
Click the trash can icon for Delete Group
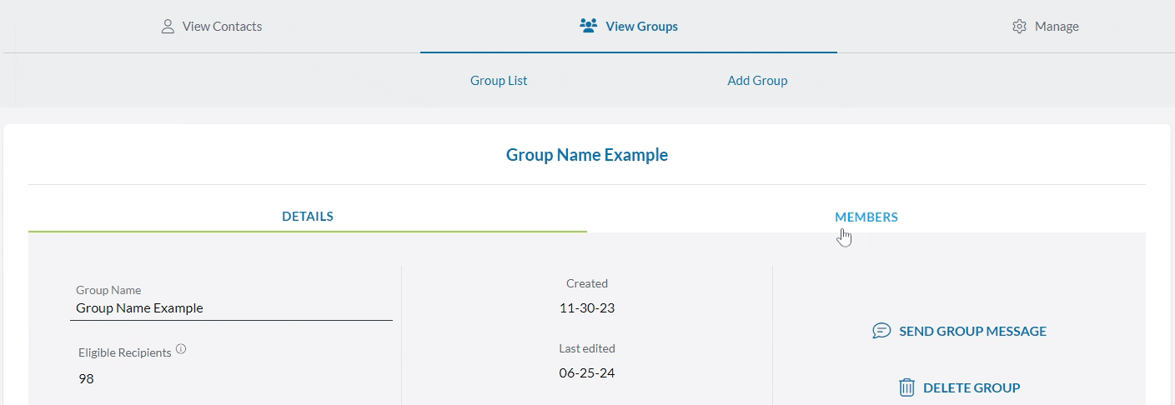[x=906, y=387]
